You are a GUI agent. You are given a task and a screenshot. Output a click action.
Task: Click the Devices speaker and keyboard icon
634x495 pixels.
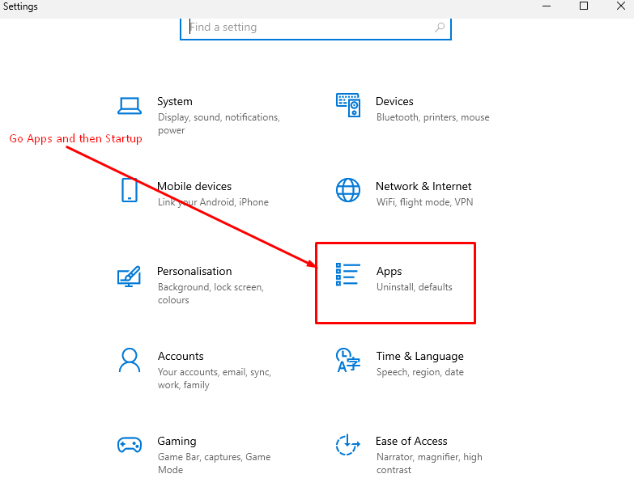coord(348,105)
